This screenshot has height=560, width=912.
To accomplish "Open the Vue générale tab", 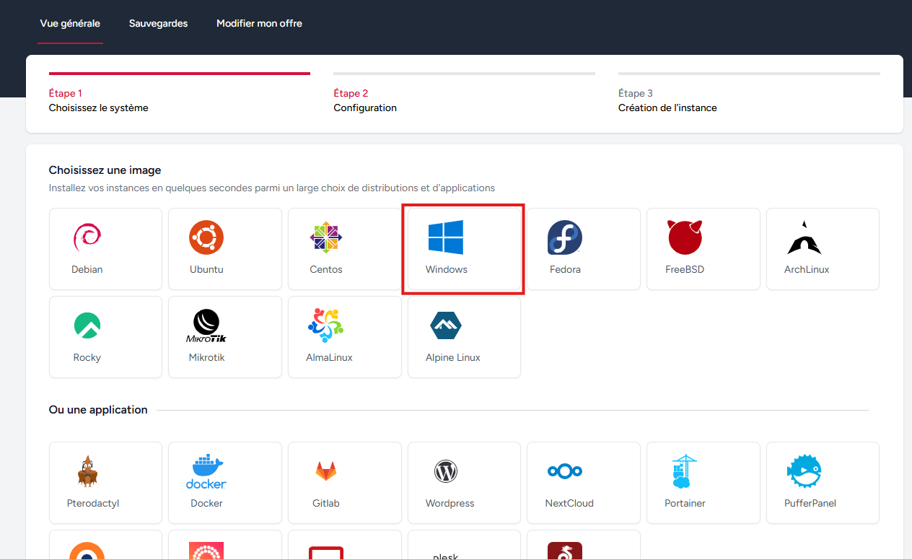I will coord(70,24).
